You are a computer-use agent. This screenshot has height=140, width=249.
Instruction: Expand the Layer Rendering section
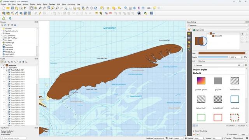tap(193, 131)
